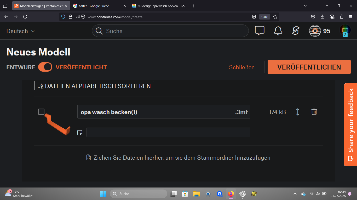Toggle the Entwurf / Veröffentlicht switch
The image size is (357, 200).
pos(45,67)
